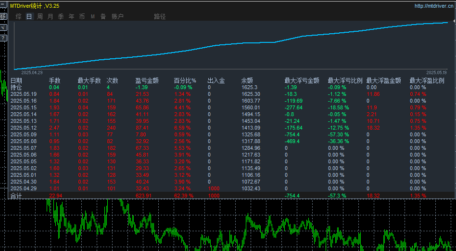Select the 日 daily tab

pyautogui.click(x=29, y=16)
